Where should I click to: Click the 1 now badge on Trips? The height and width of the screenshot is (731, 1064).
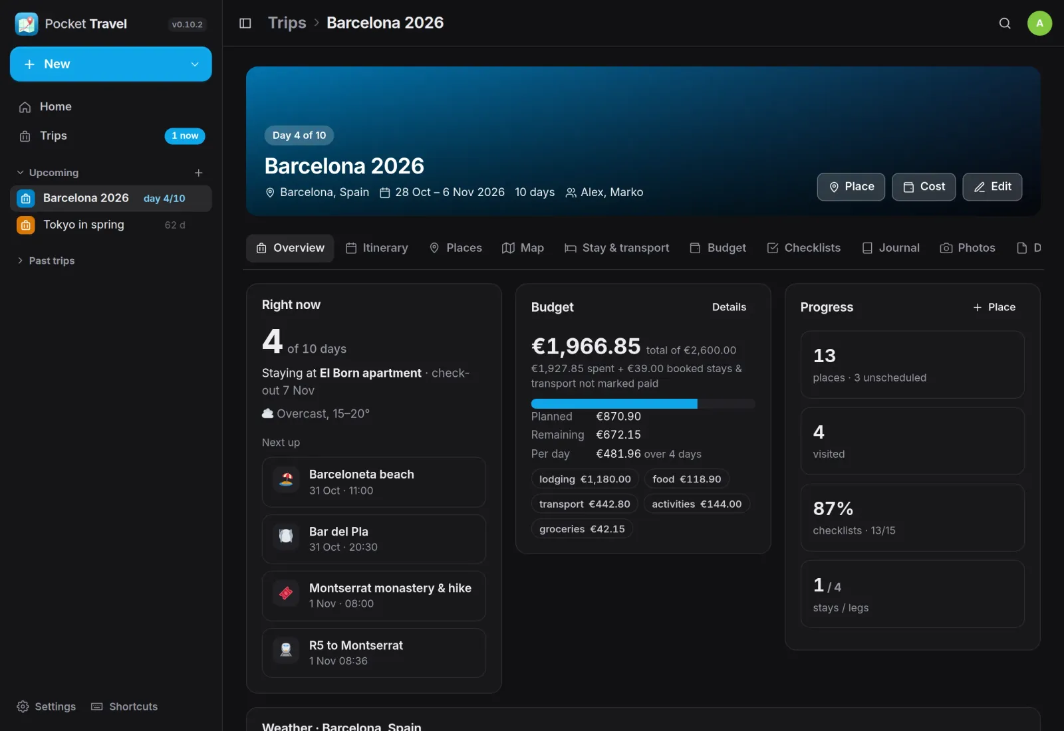pos(185,136)
